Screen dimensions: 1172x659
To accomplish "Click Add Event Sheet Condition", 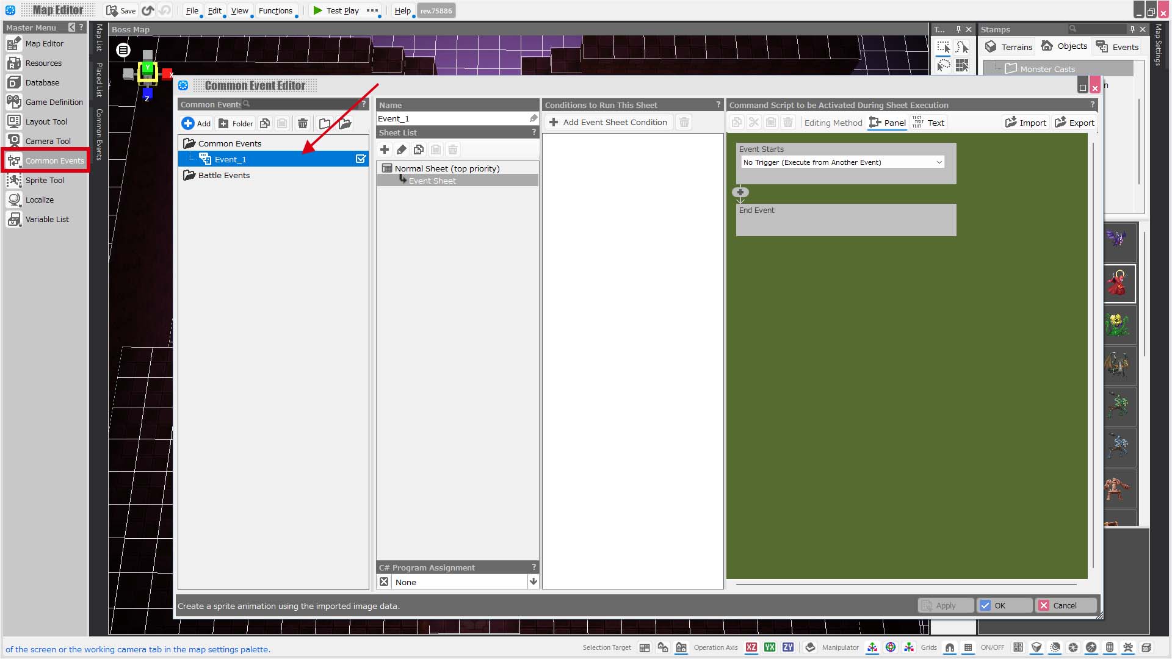I will tap(608, 122).
